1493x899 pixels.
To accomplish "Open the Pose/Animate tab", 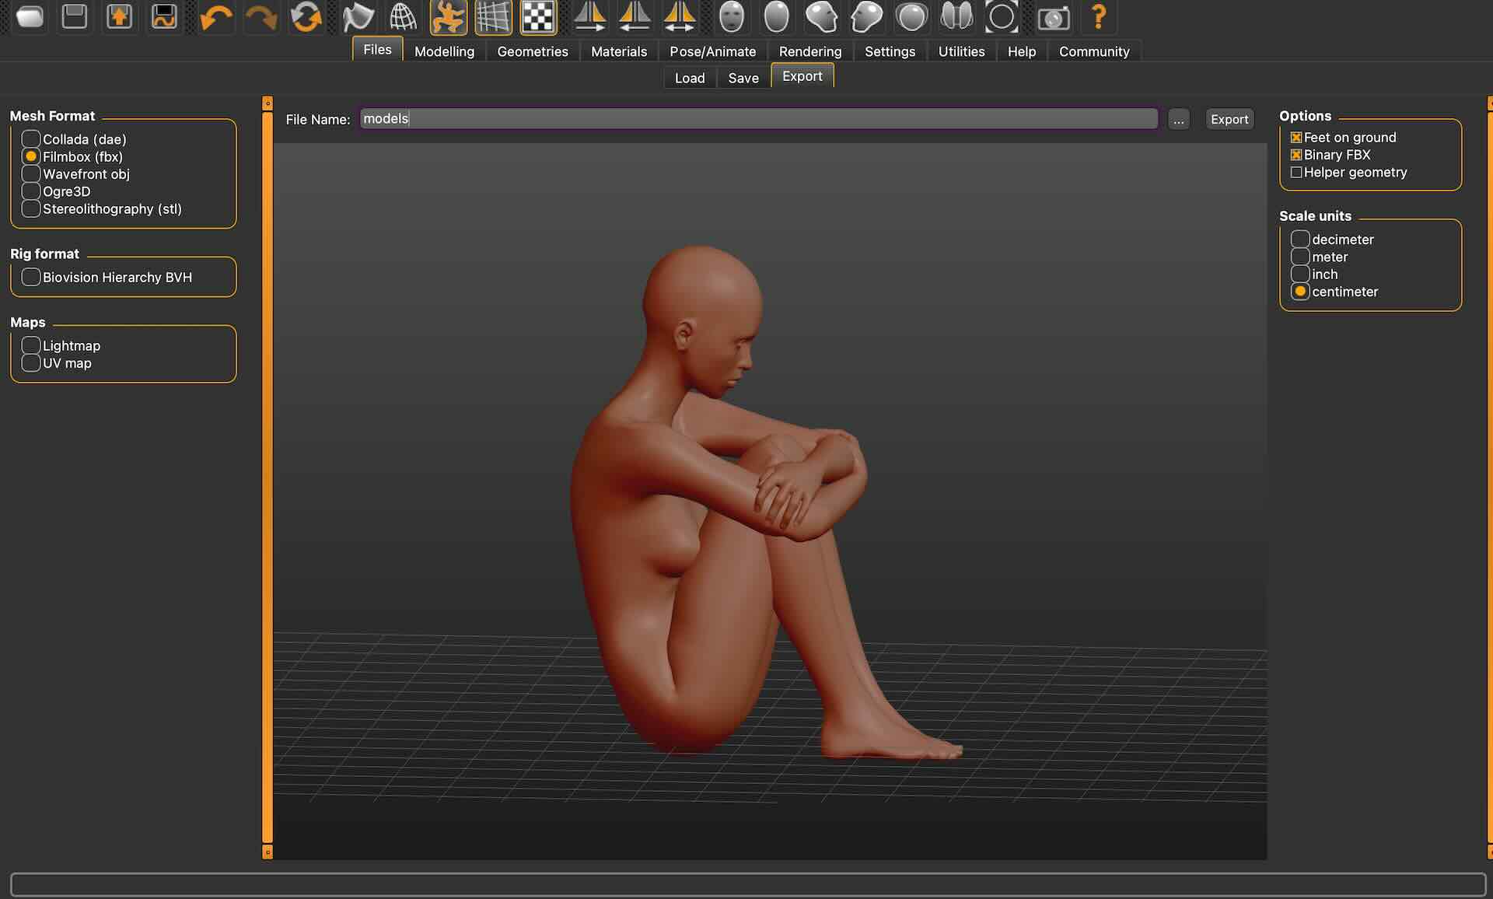I will (712, 51).
